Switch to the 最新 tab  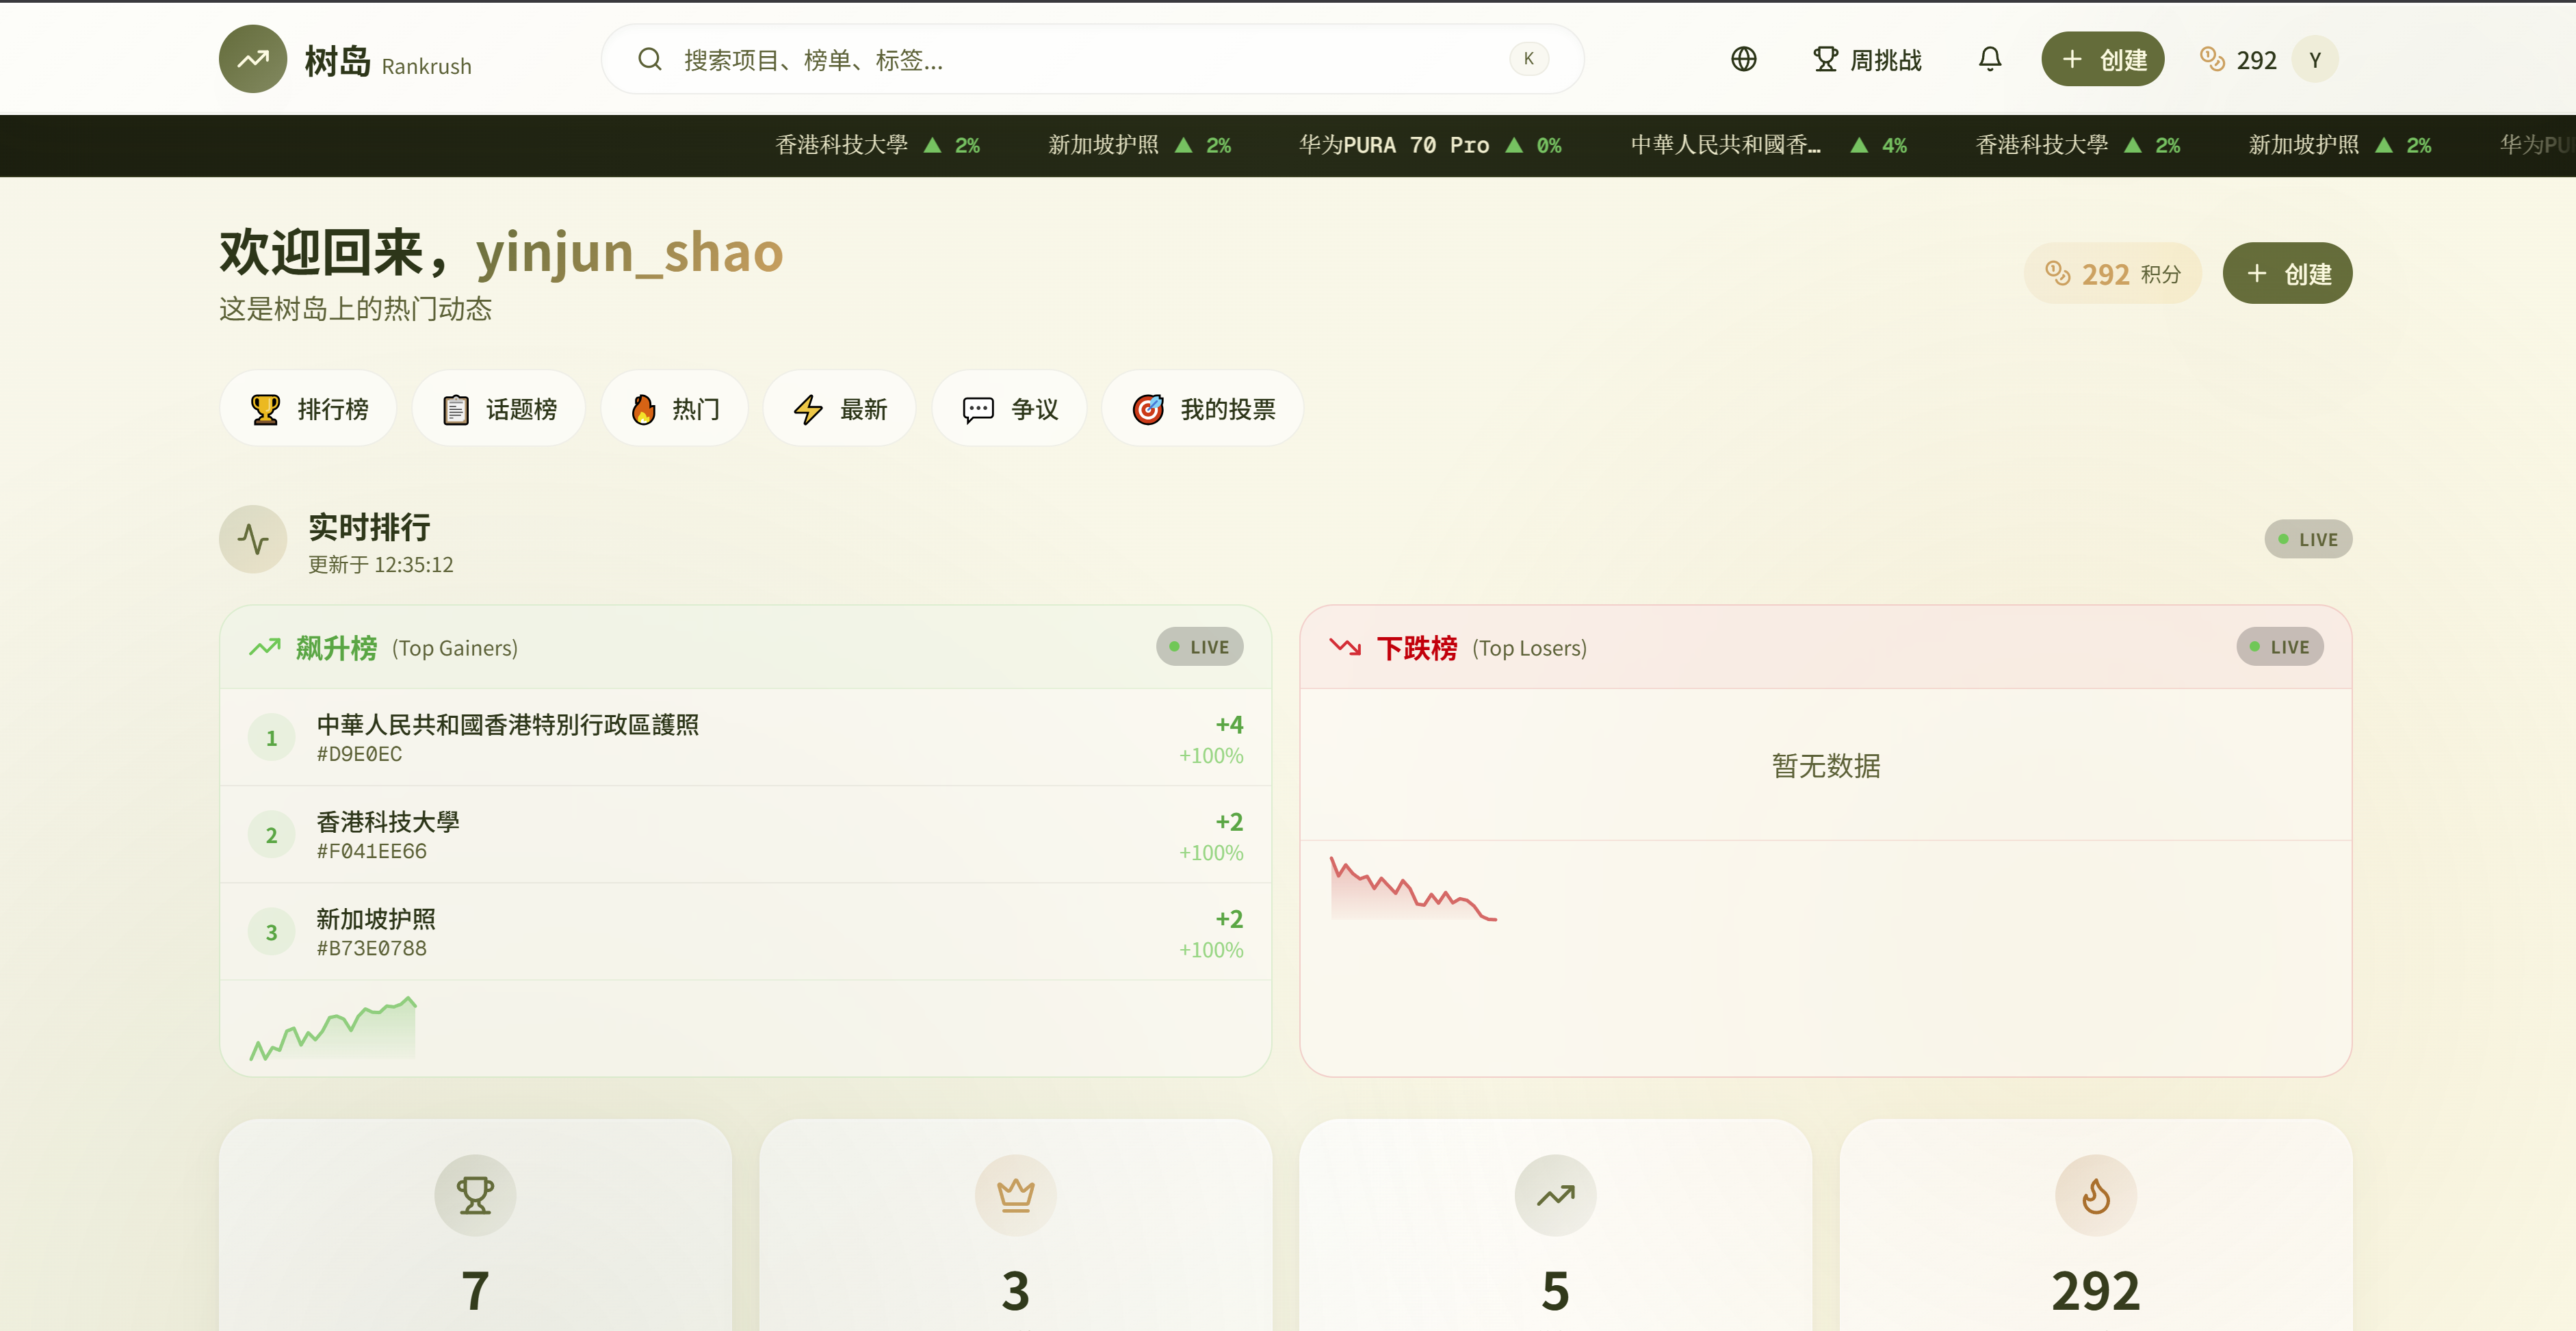pyautogui.click(x=840, y=409)
